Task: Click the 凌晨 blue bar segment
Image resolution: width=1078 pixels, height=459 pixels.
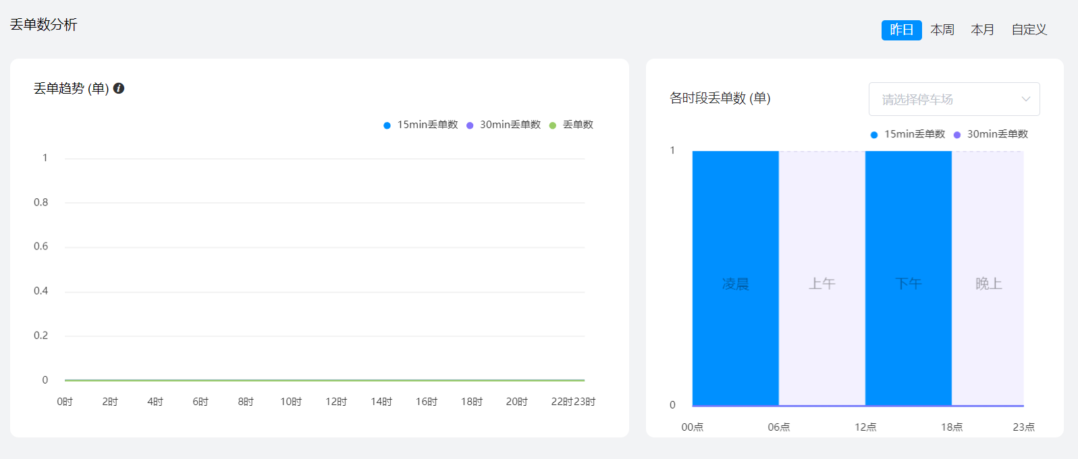Action: (735, 283)
